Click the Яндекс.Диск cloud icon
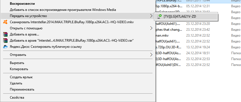The height and width of the screenshot is (102, 241). click(x=5, y=47)
